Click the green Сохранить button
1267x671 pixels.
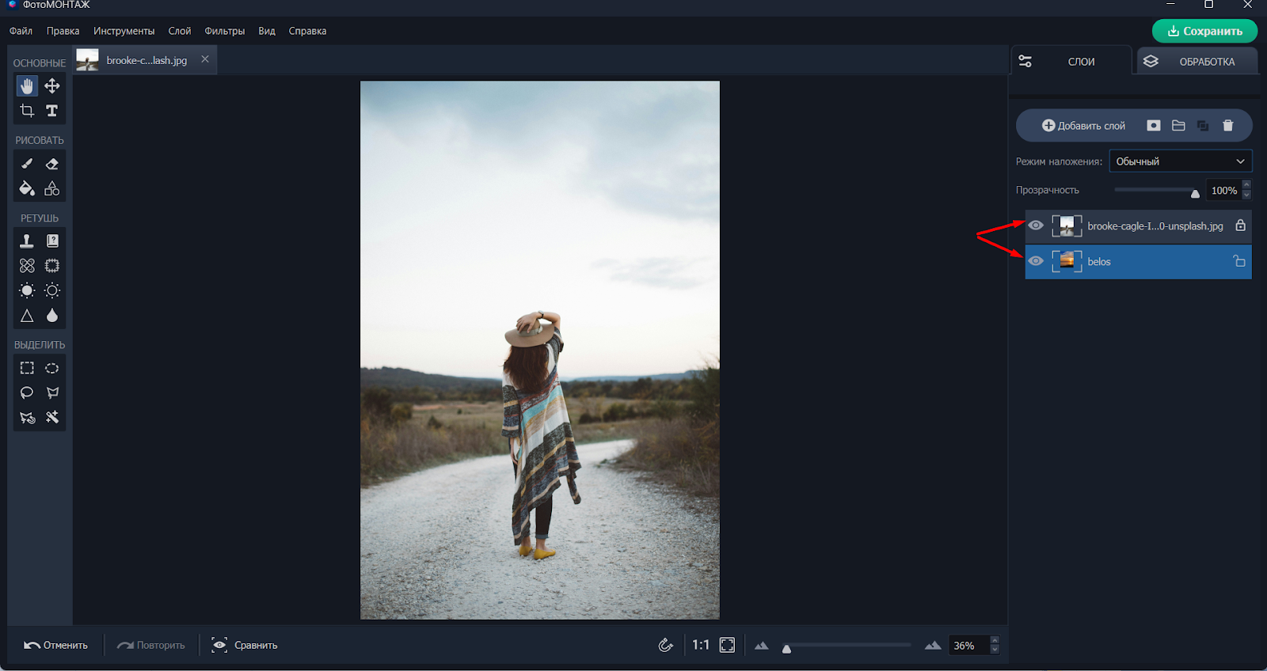[x=1204, y=31]
